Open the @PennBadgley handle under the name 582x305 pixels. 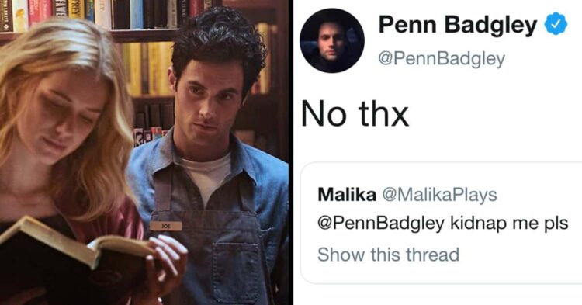pyautogui.click(x=442, y=59)
